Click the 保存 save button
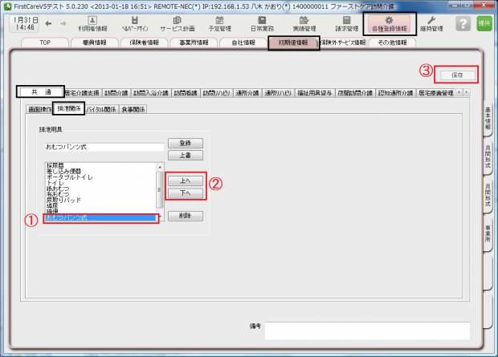498x357 pixels. click(456, 75)
